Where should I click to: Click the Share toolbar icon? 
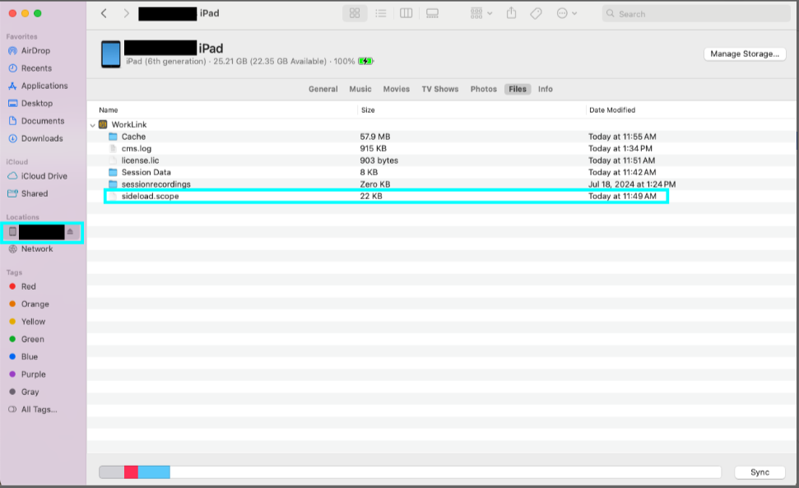[511, 13]
